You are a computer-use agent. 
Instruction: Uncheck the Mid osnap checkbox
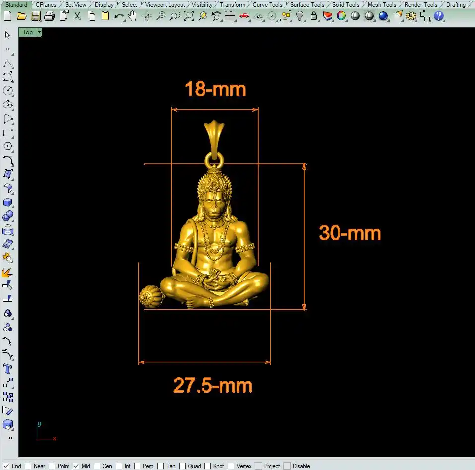point(76,466)
